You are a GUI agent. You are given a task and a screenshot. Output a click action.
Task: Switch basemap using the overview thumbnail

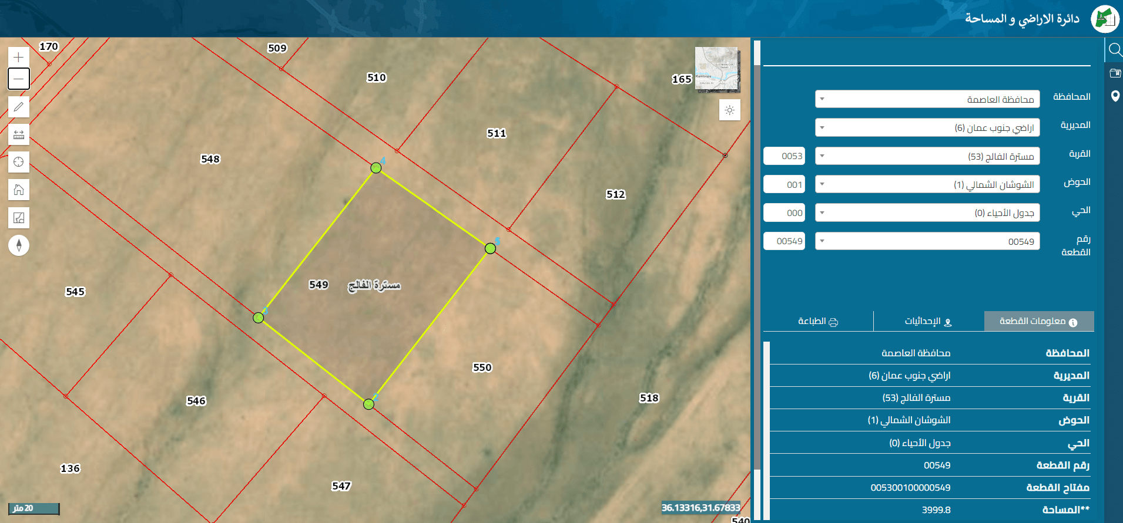(716, 69)
